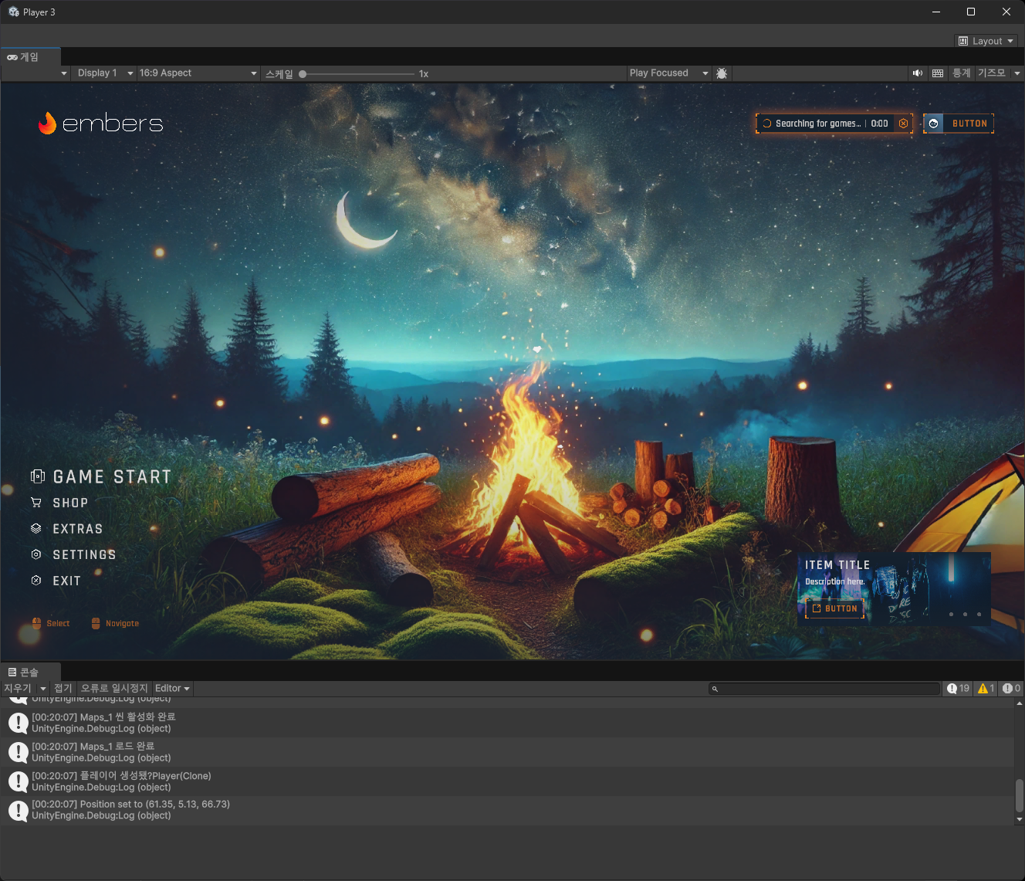Open the Display 1 dropdown
Viewport: 1025px width, 881px height.
click(105, 73)
